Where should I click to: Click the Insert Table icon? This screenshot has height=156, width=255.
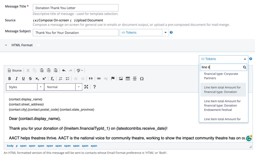point(128,79)
